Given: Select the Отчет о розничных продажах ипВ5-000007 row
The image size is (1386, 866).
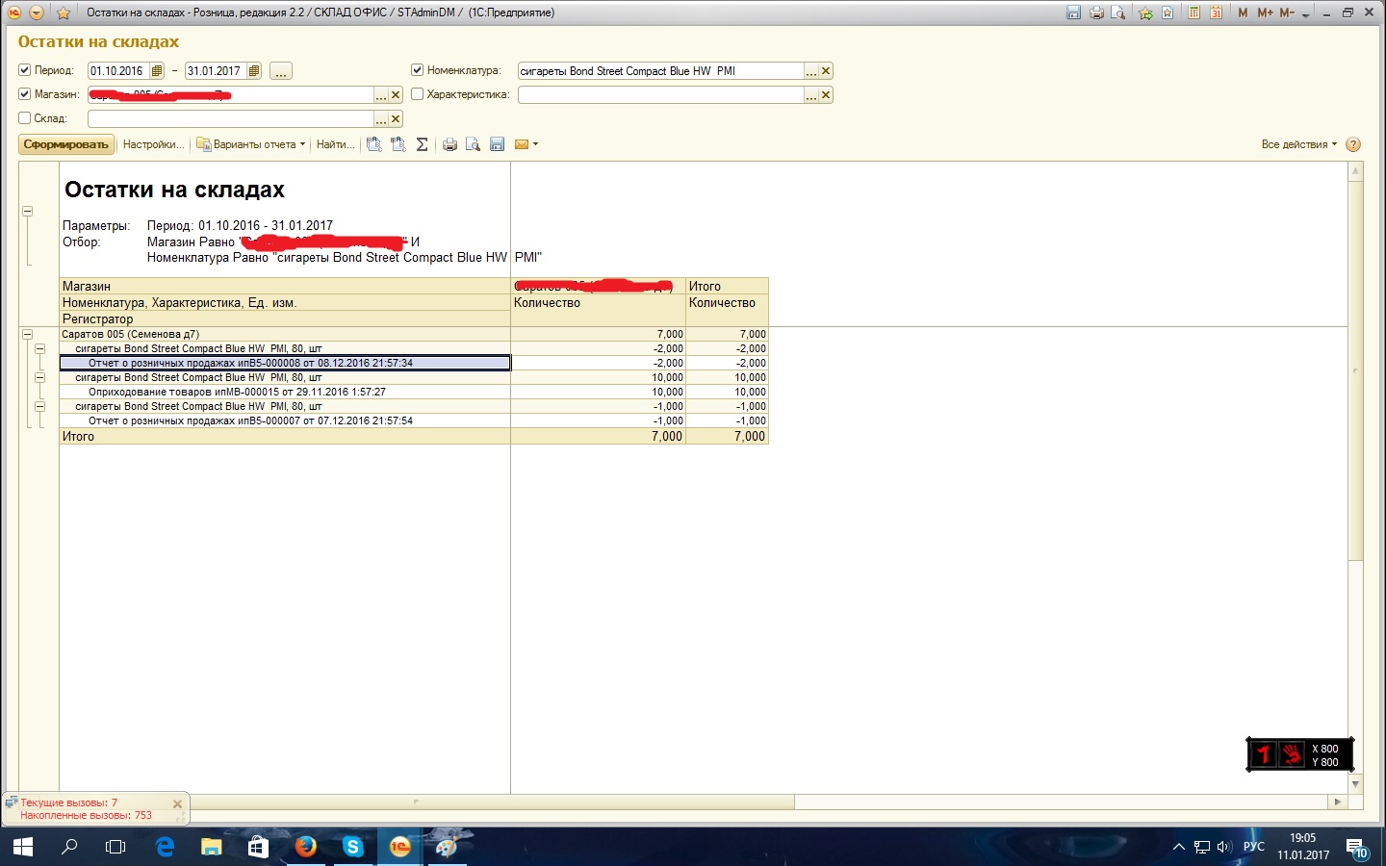Looking at the screenshot, I should pyautogui.click(x=285, y=420).
